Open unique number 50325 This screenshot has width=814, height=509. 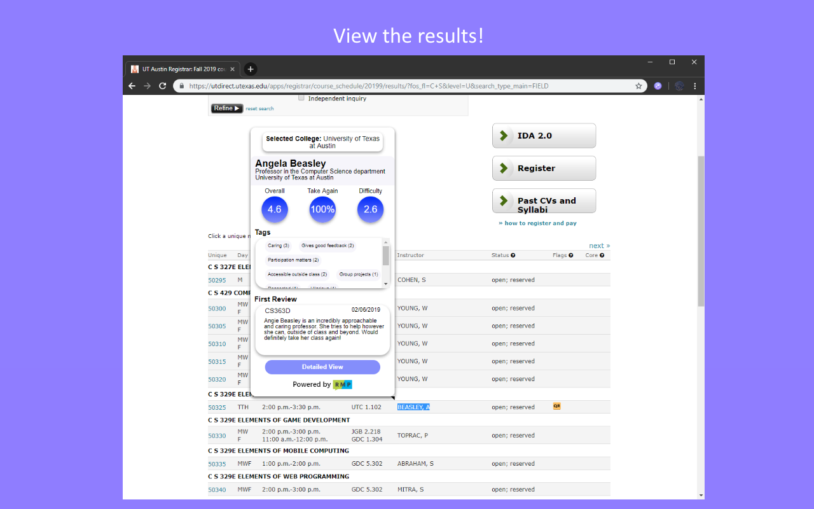click(217, 408)
